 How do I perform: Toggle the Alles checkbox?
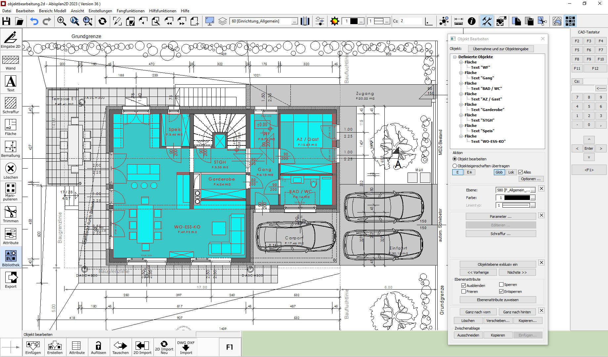coord(521,172)
